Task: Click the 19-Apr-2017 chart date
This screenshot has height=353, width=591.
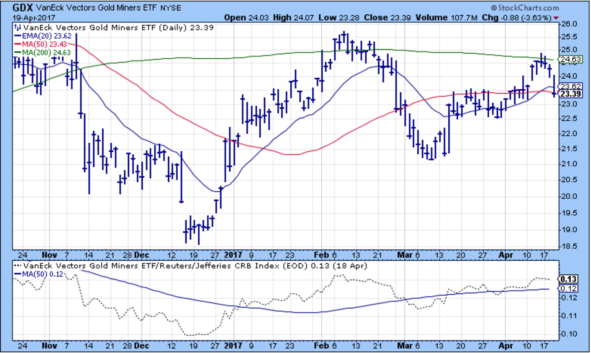Action: coord(34,18)
